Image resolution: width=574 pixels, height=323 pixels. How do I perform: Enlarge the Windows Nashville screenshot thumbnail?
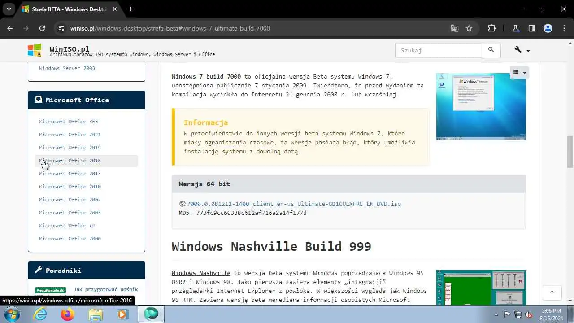tap(481, 287)
